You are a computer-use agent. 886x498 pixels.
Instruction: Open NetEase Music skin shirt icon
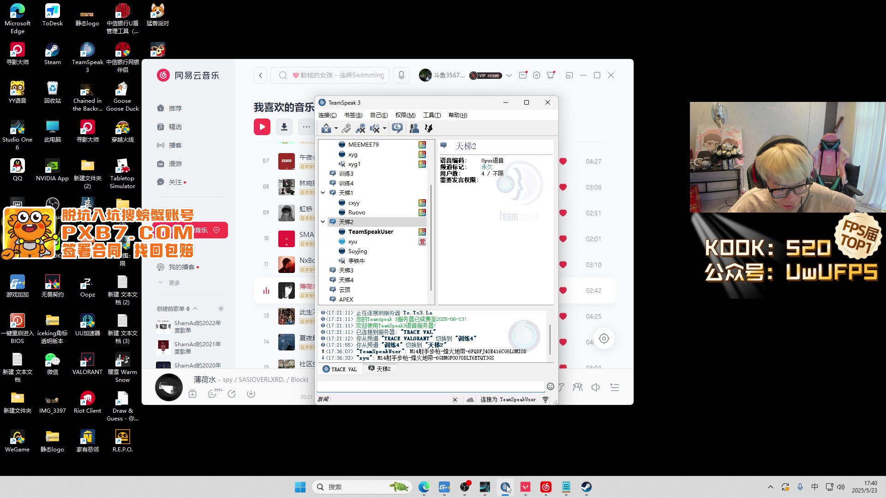click(x=551, y=75)
